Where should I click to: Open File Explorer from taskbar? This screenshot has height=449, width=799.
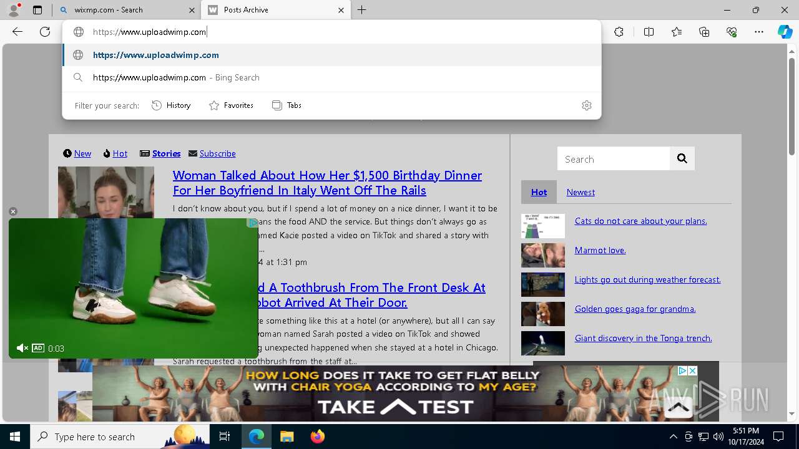287,437
